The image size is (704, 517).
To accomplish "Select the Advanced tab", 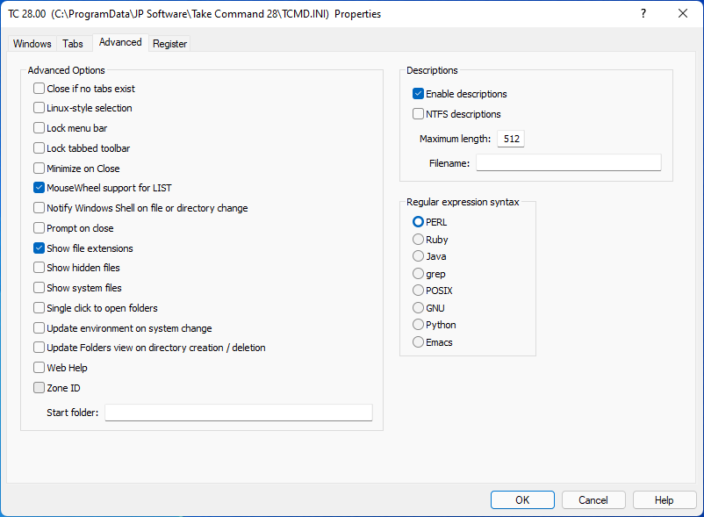I will tap(120, 42).
